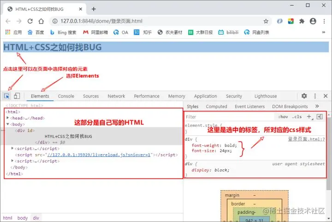Go forward in browser history

pos(19,21)
